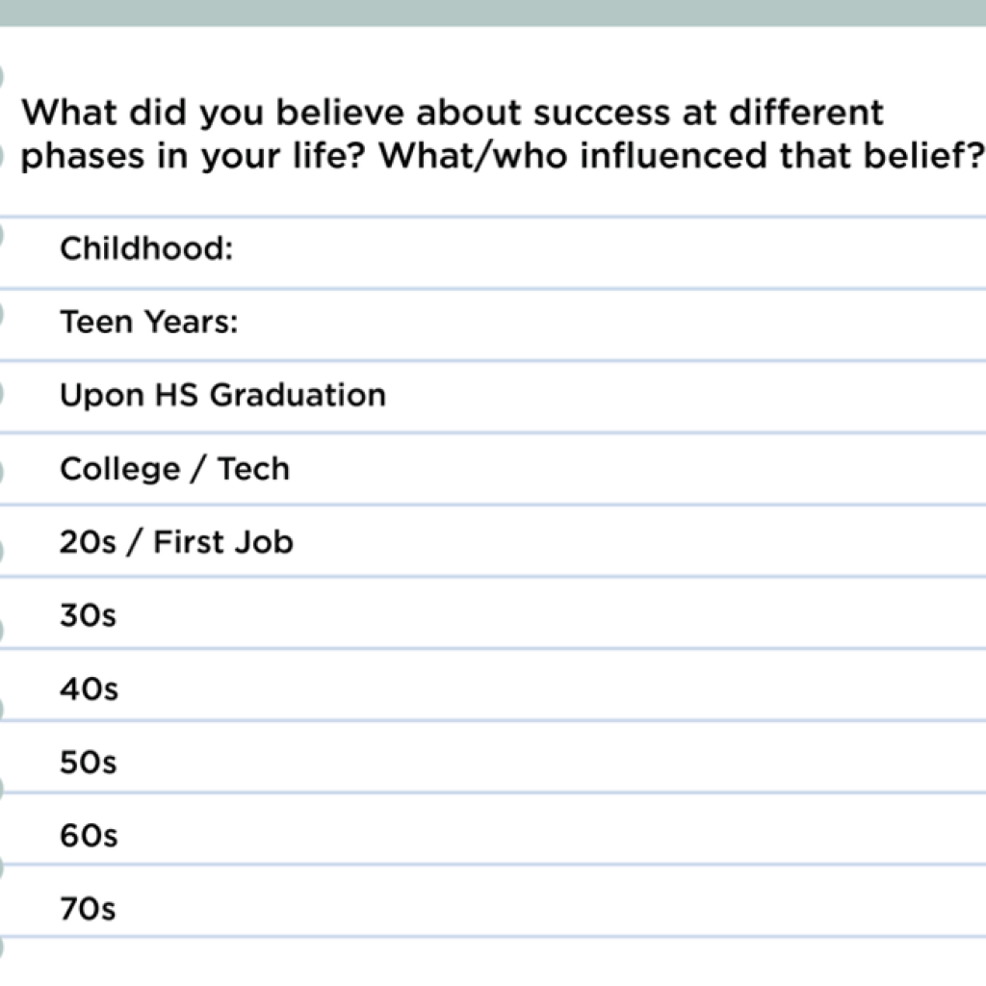Click the 60s answer line
The width and height of the screenshot is (986, 986).
(493, 829)
